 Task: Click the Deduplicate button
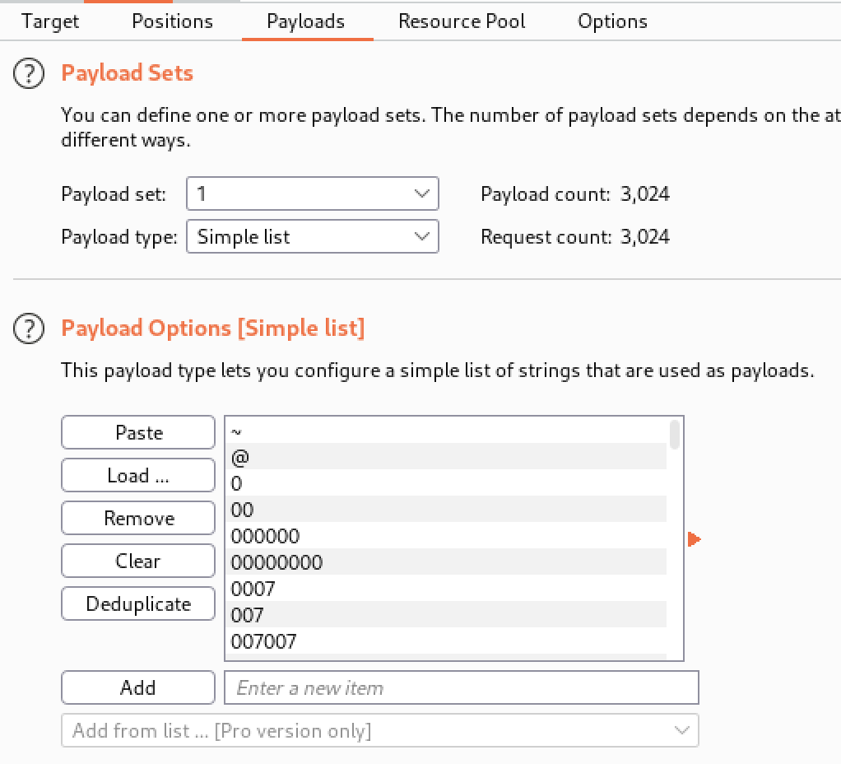pyautogui.click(x=138, y=604)
